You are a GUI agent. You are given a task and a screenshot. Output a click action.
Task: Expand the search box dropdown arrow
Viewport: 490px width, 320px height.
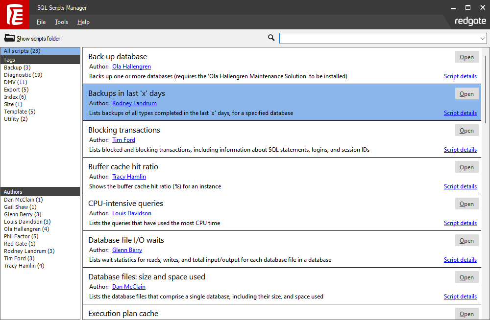(x=483, y=38)
